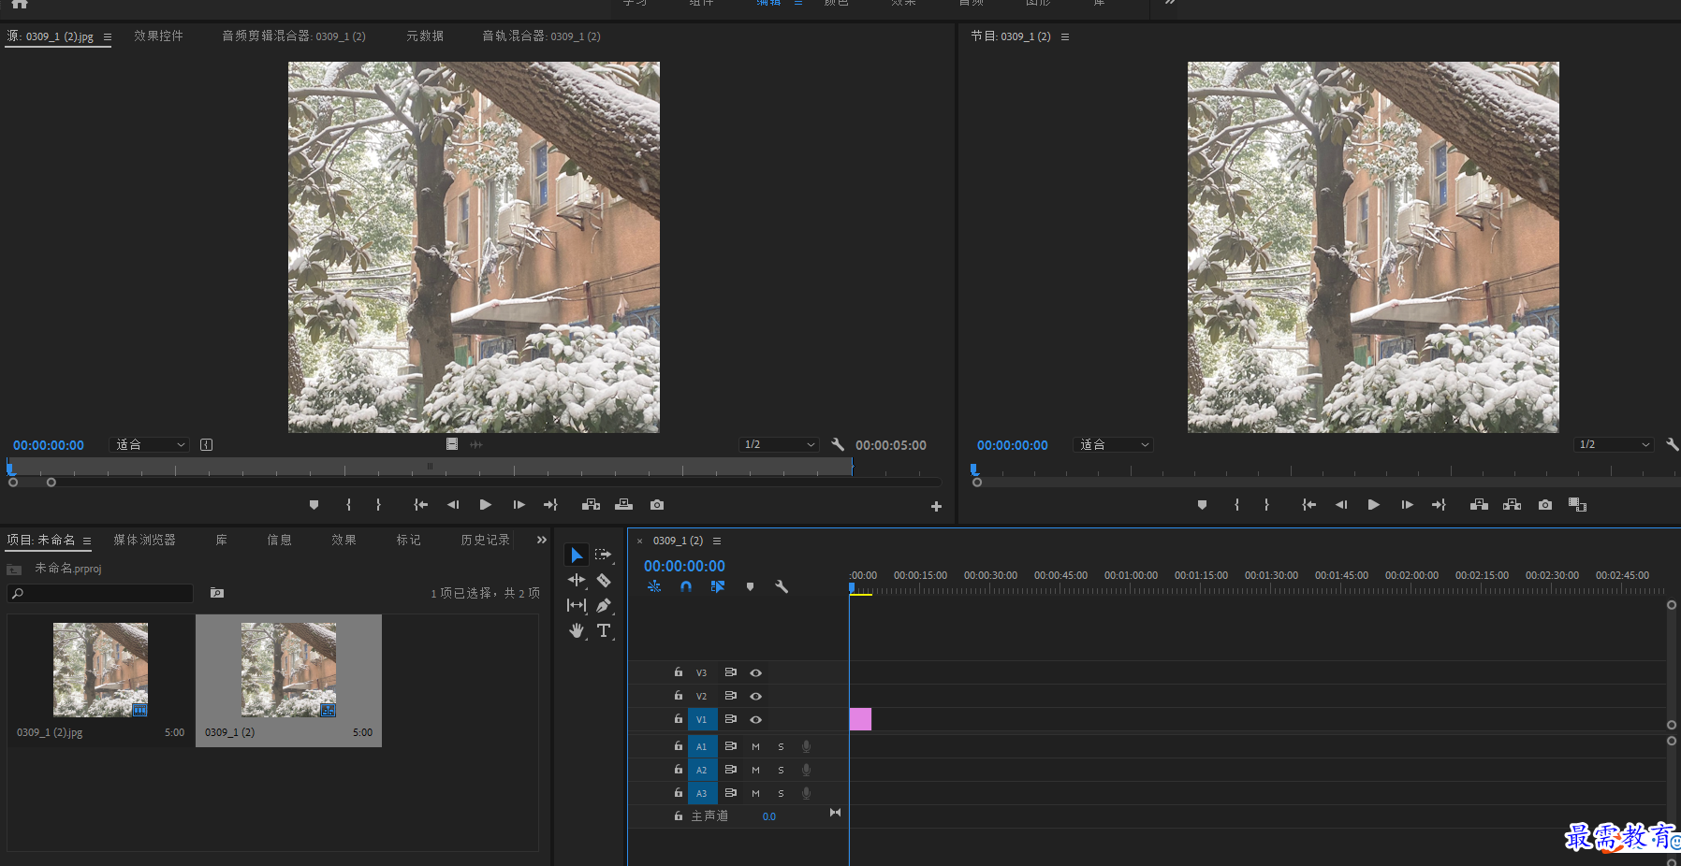Open the Project panel menu
This screenshot has height=866, width=1681.
87,541
